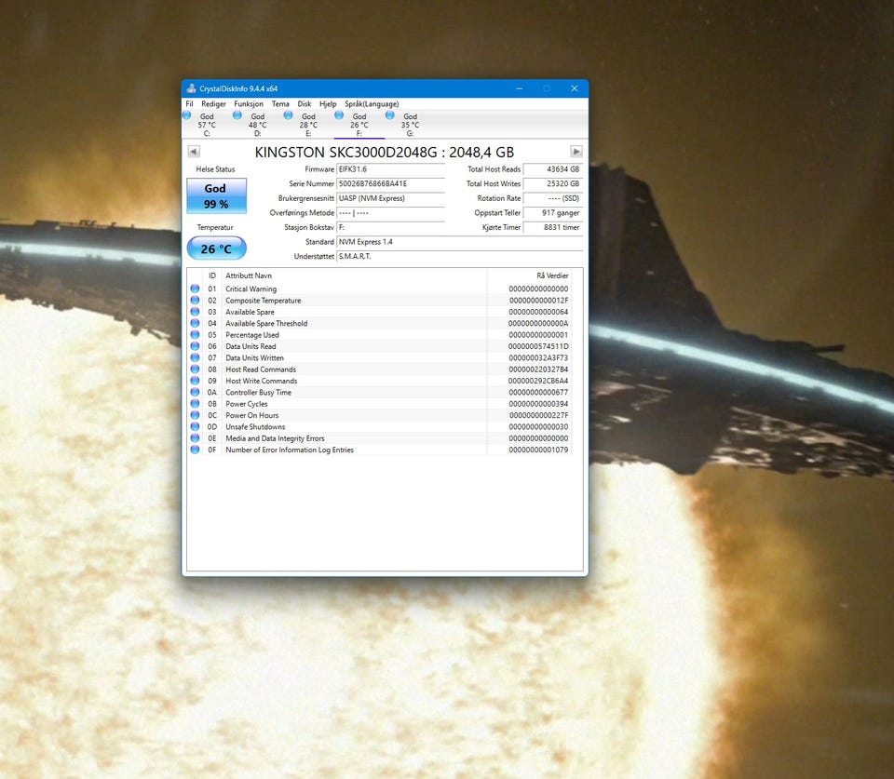Image resolution: width=894 pixels, height=779 pixels.
Task: Select the Data Units Written row
Action: 379,358
